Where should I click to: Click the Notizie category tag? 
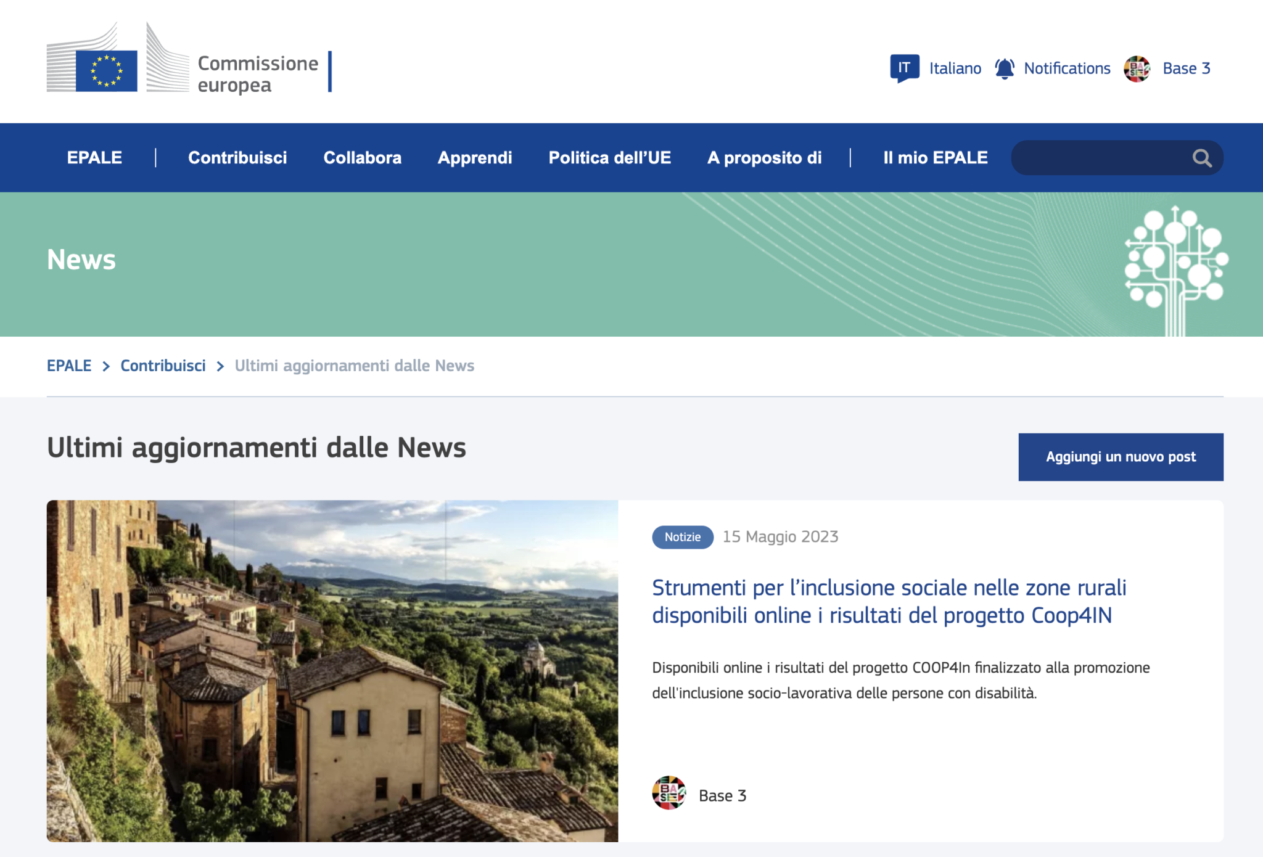tap(683, 537)
